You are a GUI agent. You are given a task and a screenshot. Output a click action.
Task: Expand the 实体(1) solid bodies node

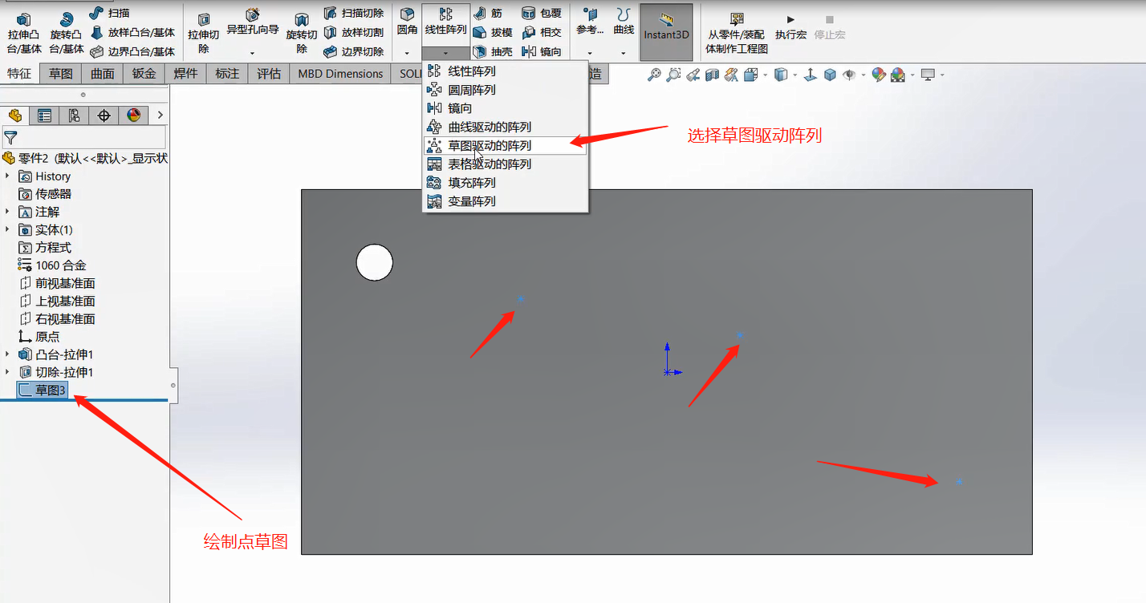coord(7,230)
